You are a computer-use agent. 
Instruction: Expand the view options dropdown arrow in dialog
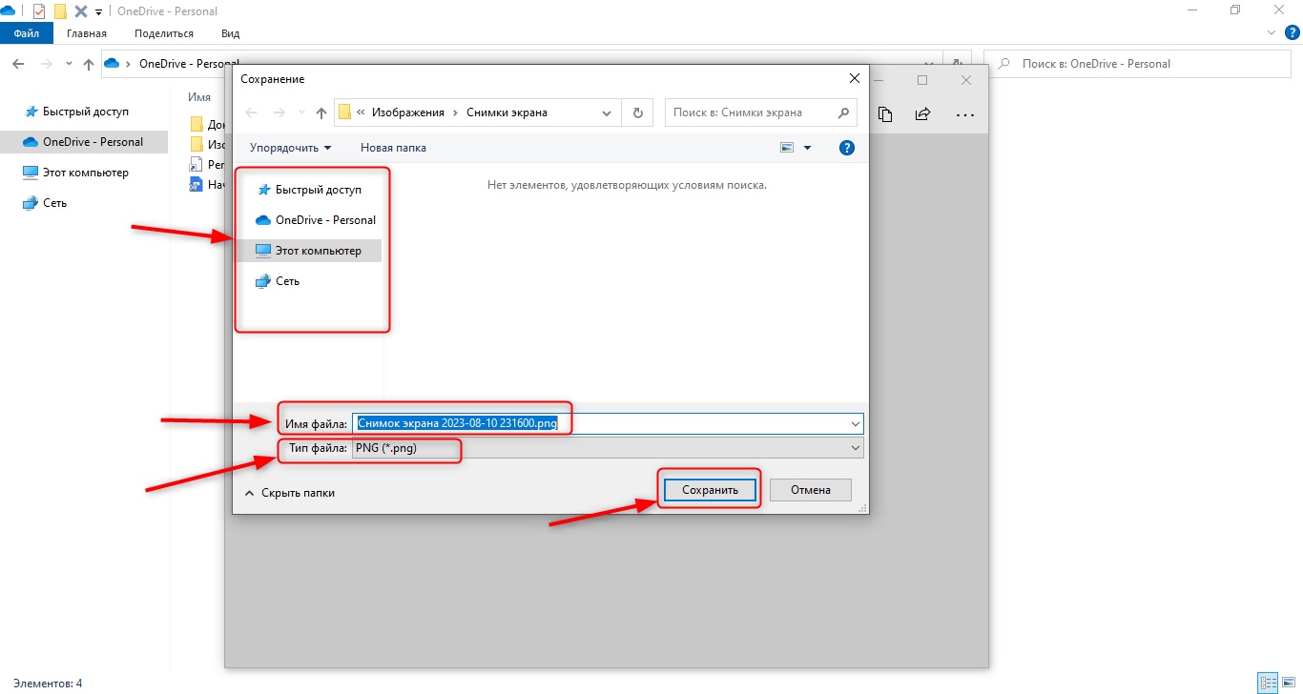click(807, 148)
